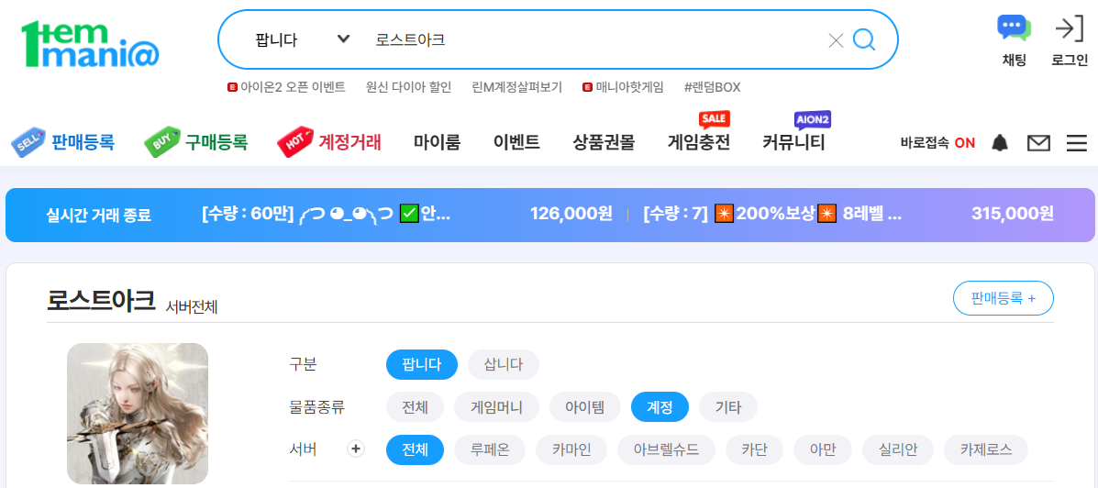Open the hamburger menu icon

tap(1076, 143)
